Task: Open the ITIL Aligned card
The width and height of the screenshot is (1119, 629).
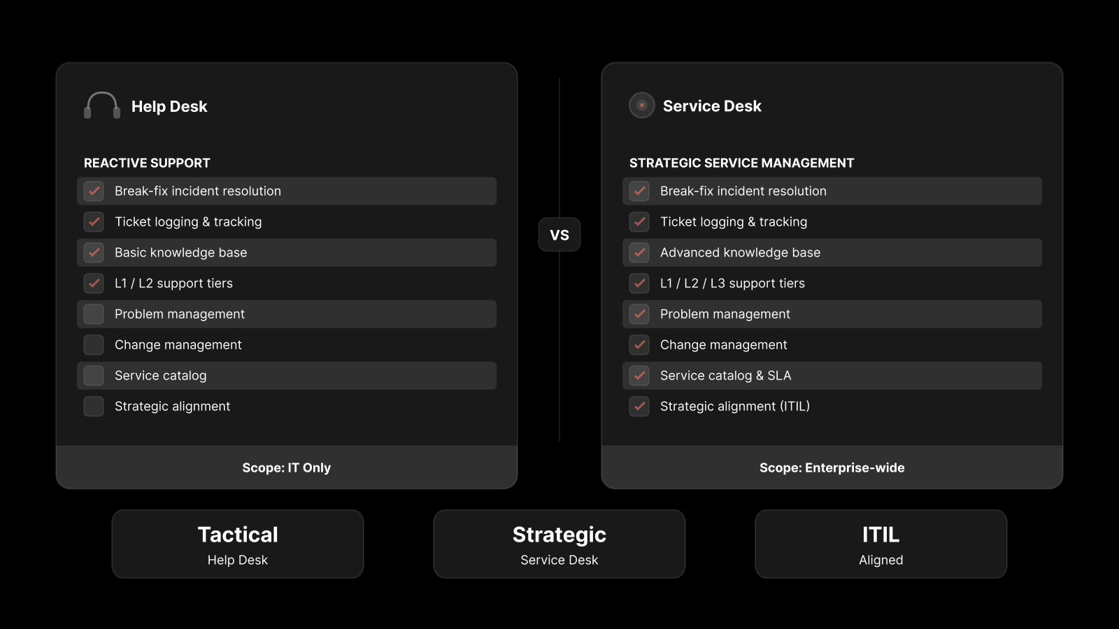Action: 881,544
